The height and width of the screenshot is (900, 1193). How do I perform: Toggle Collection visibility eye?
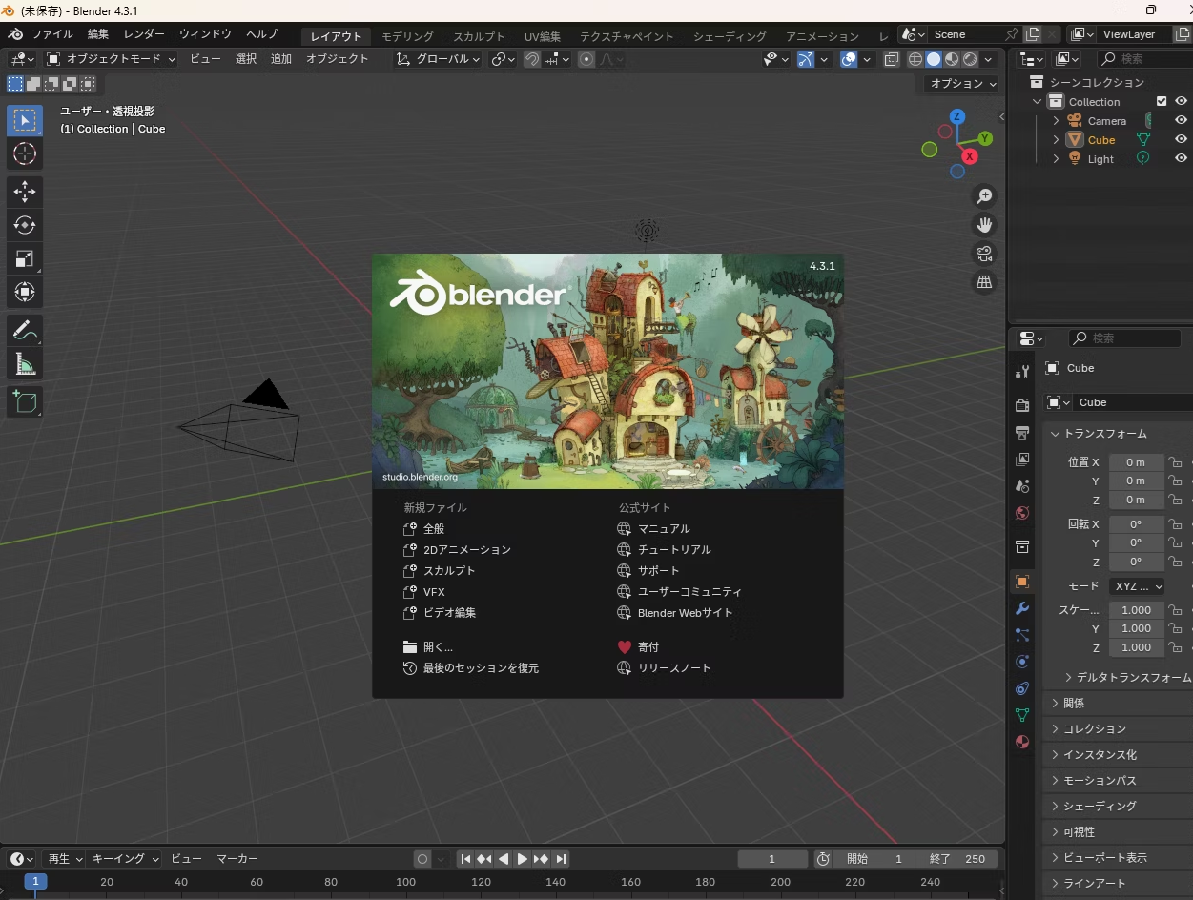[x=1181, y=102]
